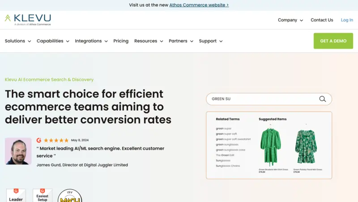Click the G2 Leader badge
This screenshot has height=202, width=358.
(16, 195)
